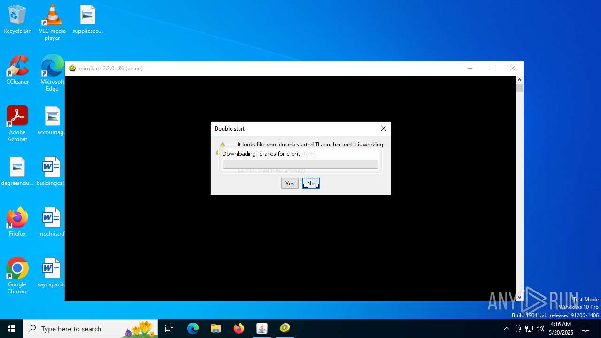The height and width of the screenshot is (338, 601).
Task: Open the volume control tray icon
Action: point(540,329)
